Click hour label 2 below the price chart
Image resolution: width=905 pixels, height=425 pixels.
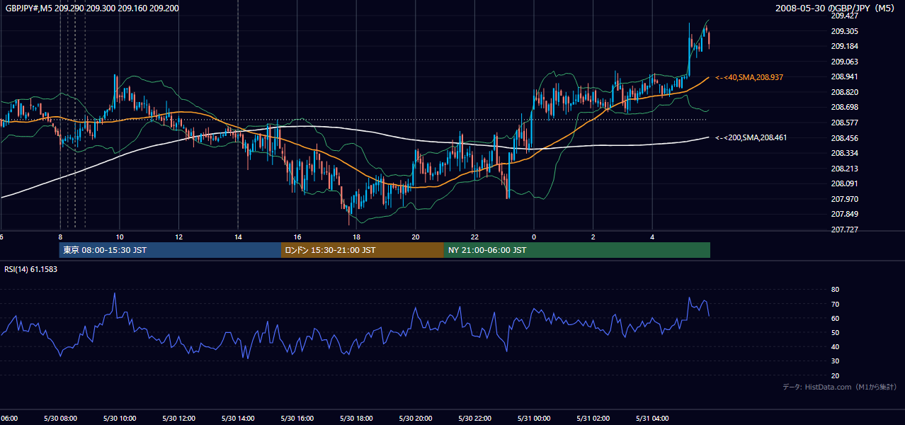[593, 237]
